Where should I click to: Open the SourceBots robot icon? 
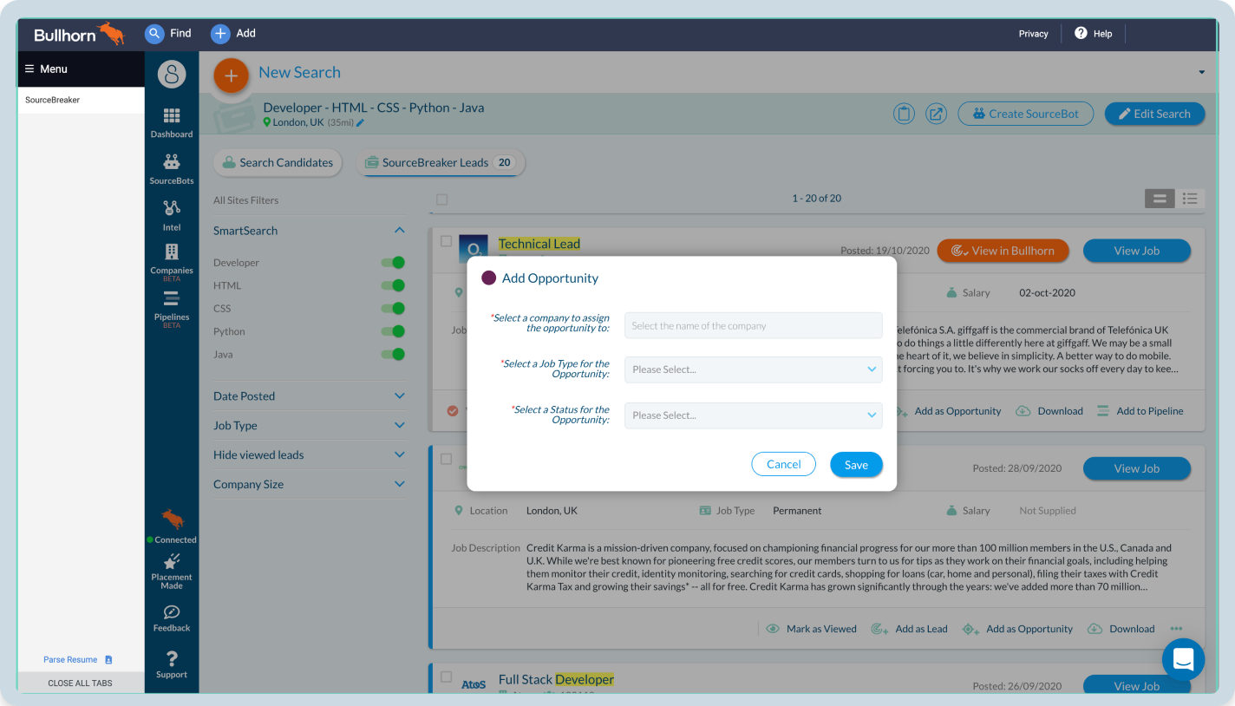pos(172,162)
